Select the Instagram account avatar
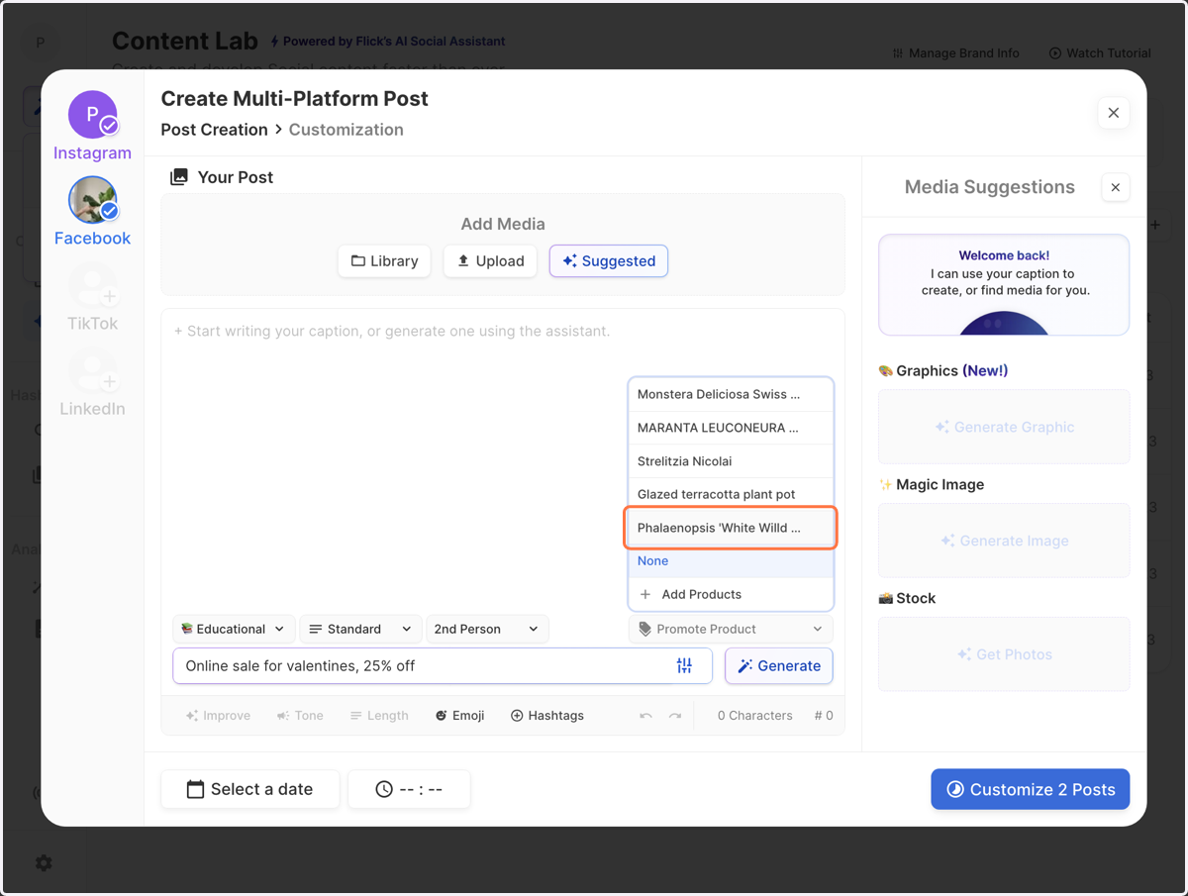The width and height of the screenshot is (1188, 896). (93, 115)
